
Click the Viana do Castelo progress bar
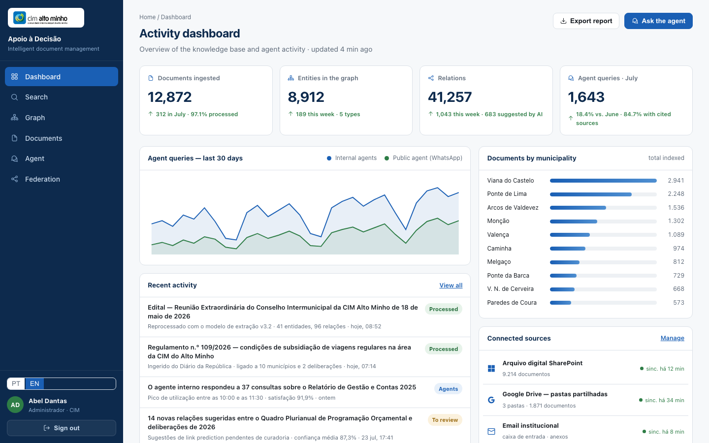point(603,181)
